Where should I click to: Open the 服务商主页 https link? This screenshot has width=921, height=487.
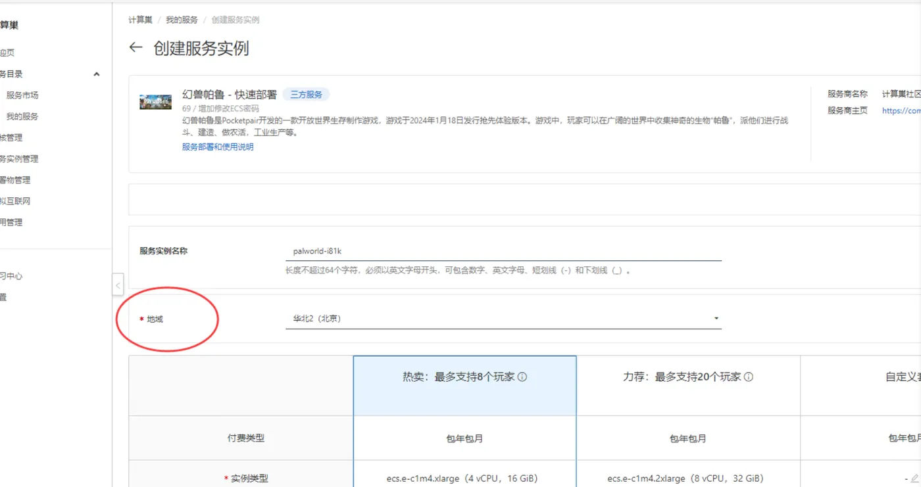901,110
